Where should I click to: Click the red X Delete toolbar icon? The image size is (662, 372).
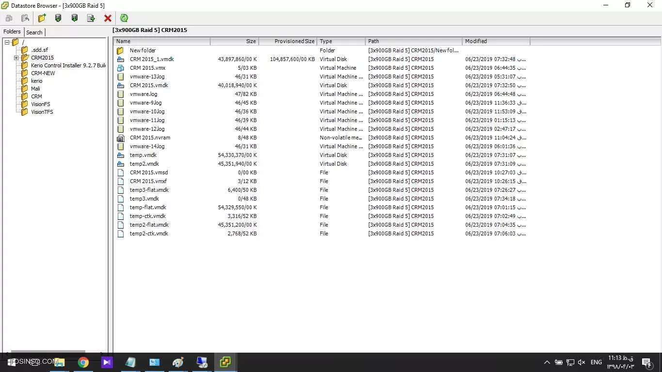108,18
